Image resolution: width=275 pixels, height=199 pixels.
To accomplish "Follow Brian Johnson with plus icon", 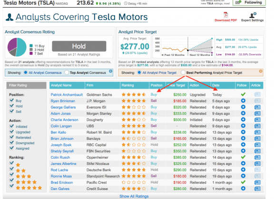I will [x=243, y=138].
